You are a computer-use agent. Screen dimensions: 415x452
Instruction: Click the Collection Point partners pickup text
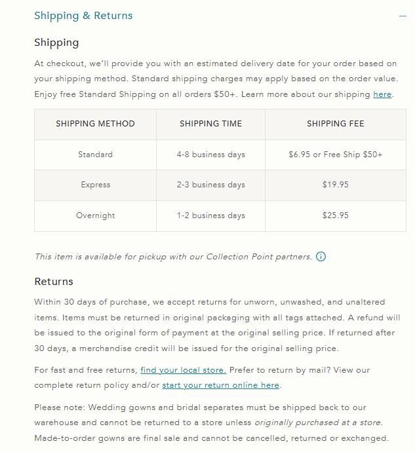coord(173,257)
